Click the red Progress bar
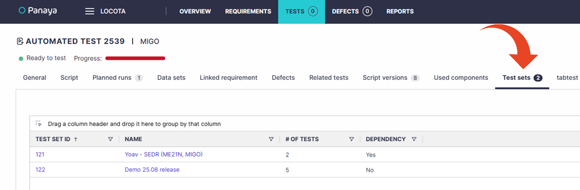This screenshot has width=580, height=190. 135,58
